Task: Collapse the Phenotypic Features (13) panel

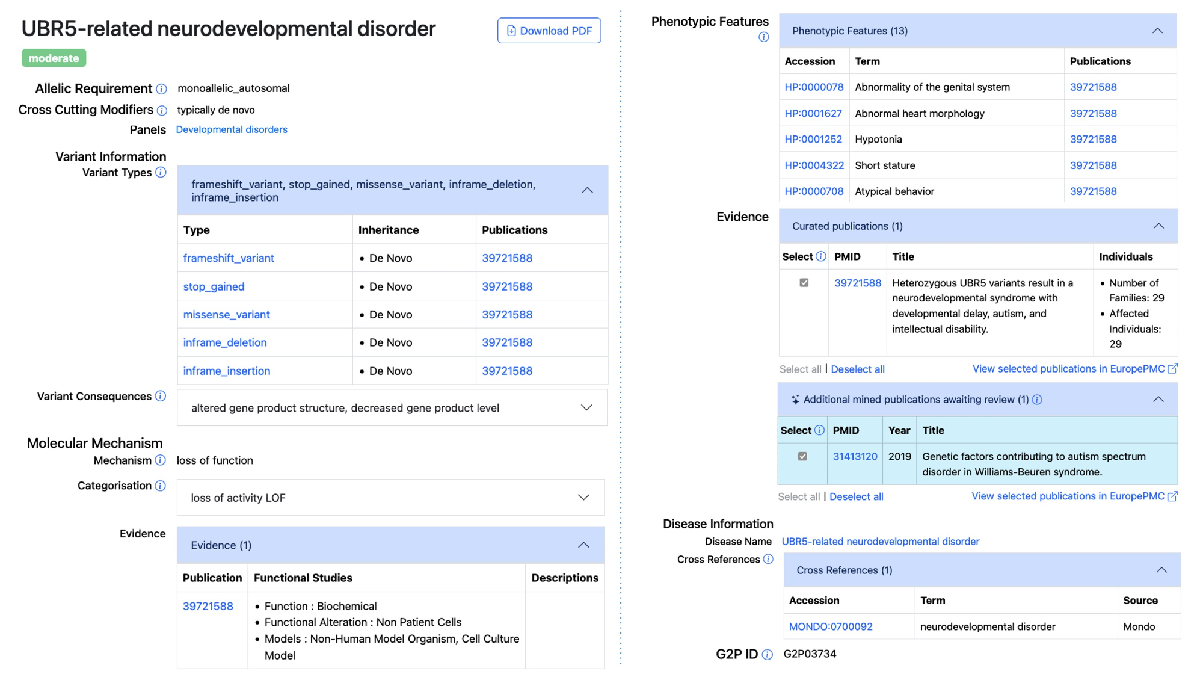Action: point(1157,31)
